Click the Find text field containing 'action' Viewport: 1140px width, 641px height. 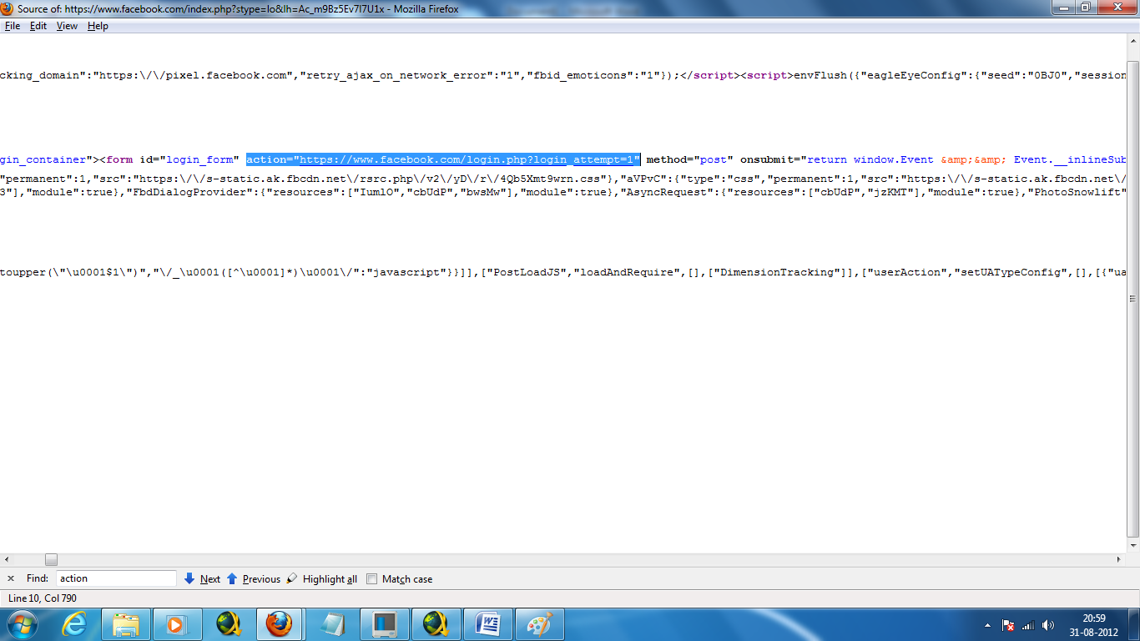(116, 578)
